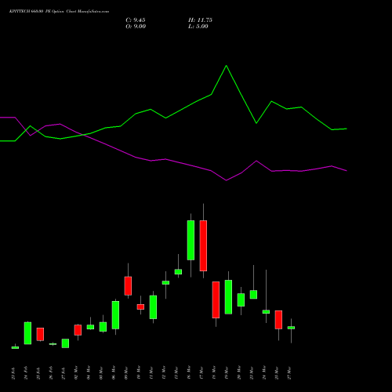Click the '25 Mar' date label
This screenshot has height=392, width=392.
pyautogui.click(x=277, y=373)
